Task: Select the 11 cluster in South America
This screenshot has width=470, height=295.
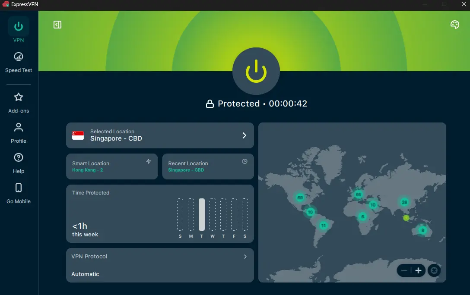Action: pos(323,225)
